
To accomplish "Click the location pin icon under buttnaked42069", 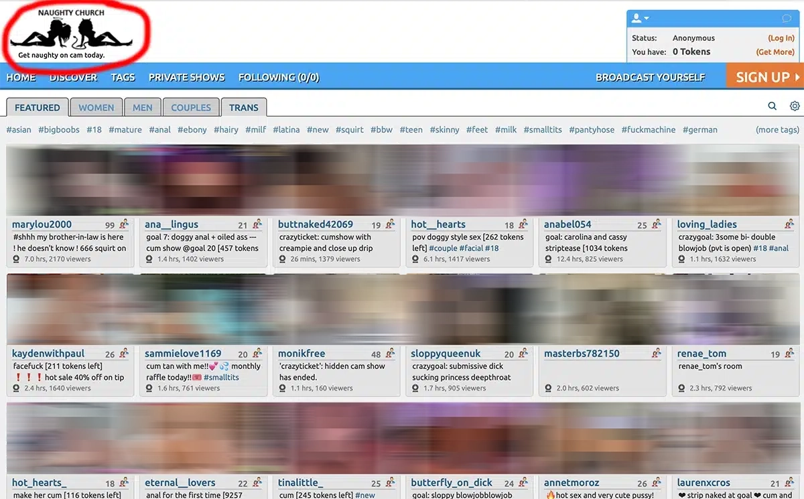I will 282,259.
